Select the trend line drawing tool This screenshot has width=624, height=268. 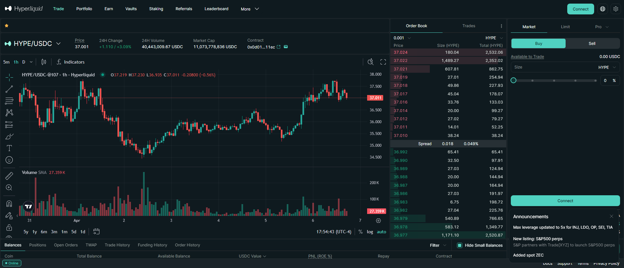pos(9,89)
